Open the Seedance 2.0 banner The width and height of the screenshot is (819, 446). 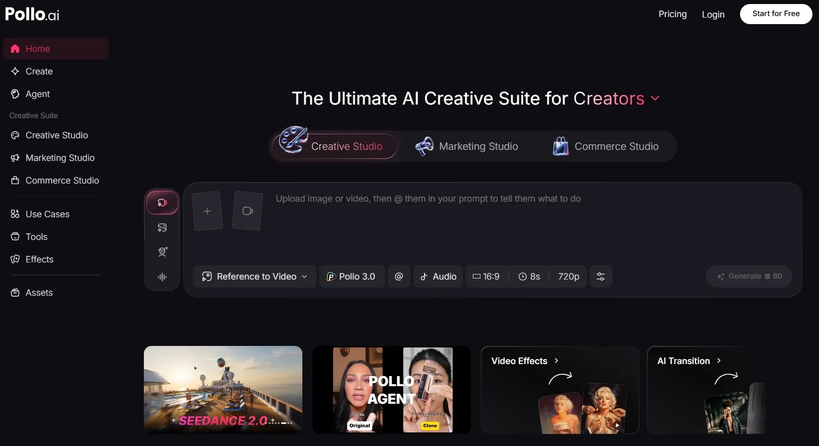[223, 390]
